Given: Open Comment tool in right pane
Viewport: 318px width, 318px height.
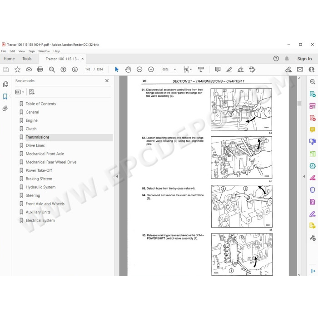Looking at the screenshot, I should tap(313, 129).
